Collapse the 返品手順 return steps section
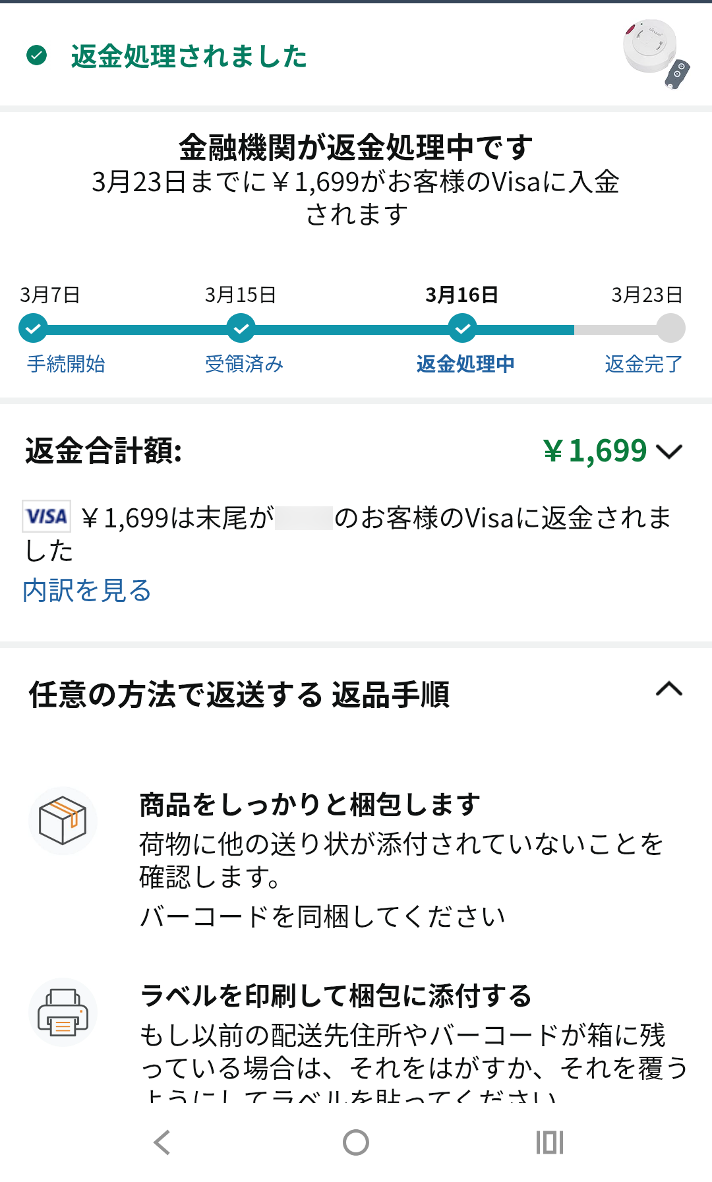 click(x=668, y=690)
